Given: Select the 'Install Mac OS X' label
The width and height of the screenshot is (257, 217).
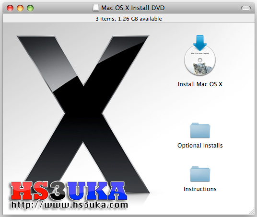Looking at the screenshot, I should click(x=200, y=84).
